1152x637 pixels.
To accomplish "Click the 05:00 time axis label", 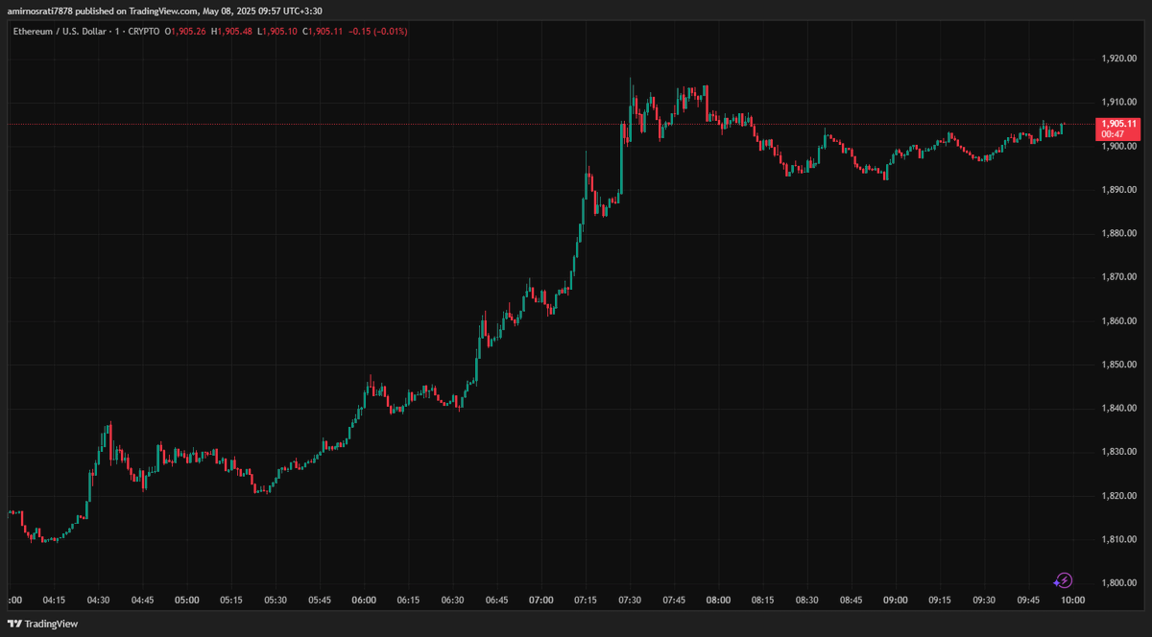I will coord(187,600).
